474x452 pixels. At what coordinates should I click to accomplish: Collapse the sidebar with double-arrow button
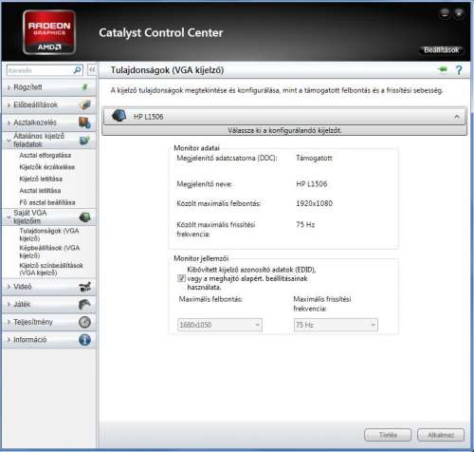[92, 70]
